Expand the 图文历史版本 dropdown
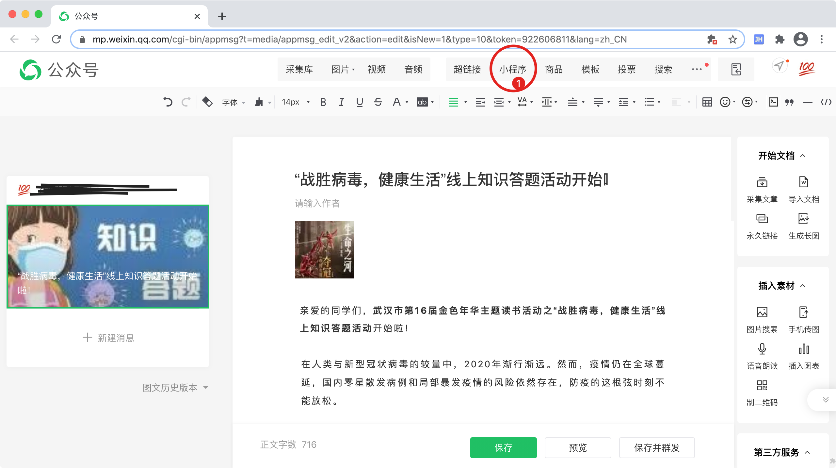The height and width of the screenshot is (468, 836). click(x=175, y=388)
